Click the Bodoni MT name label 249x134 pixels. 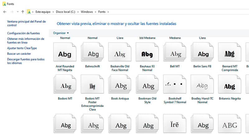click(65, 98)
